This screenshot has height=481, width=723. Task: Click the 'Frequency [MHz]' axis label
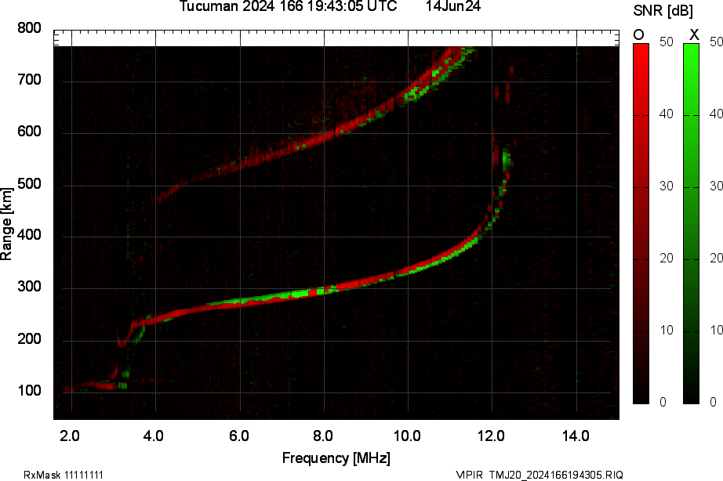336,458
